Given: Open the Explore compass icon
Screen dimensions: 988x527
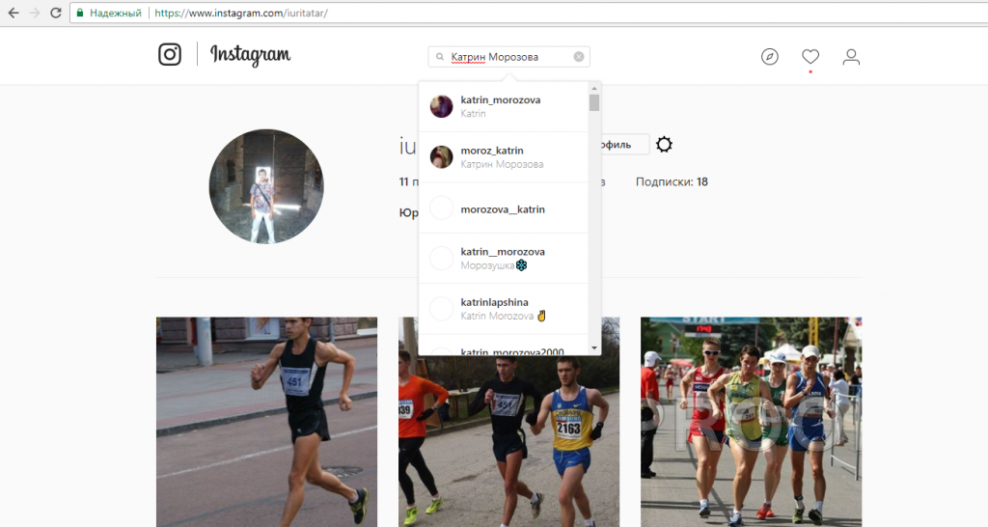Looking at the screenshot, I should [x=769, y=57].
